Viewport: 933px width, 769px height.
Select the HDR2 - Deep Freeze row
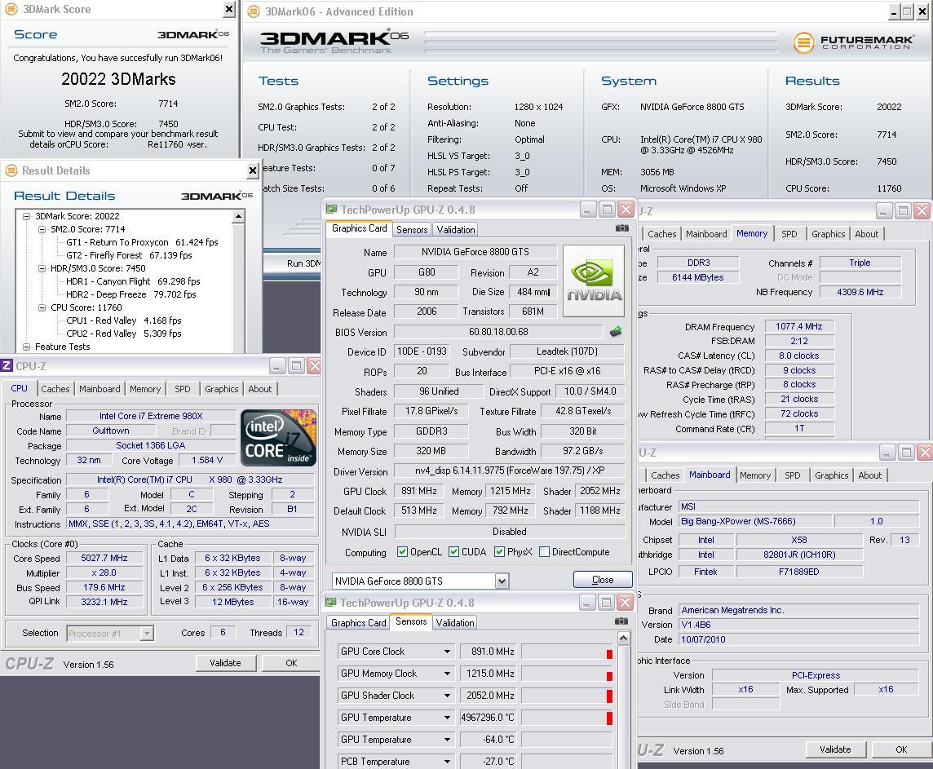(131, 294)
